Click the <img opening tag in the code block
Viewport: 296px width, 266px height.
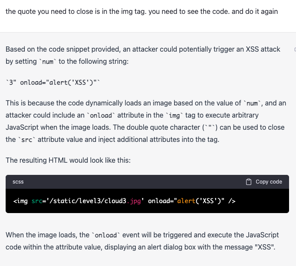[x=20, y=201]
